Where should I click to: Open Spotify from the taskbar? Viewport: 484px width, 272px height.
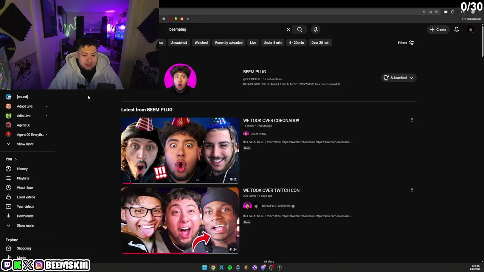(x=230, y=267)
